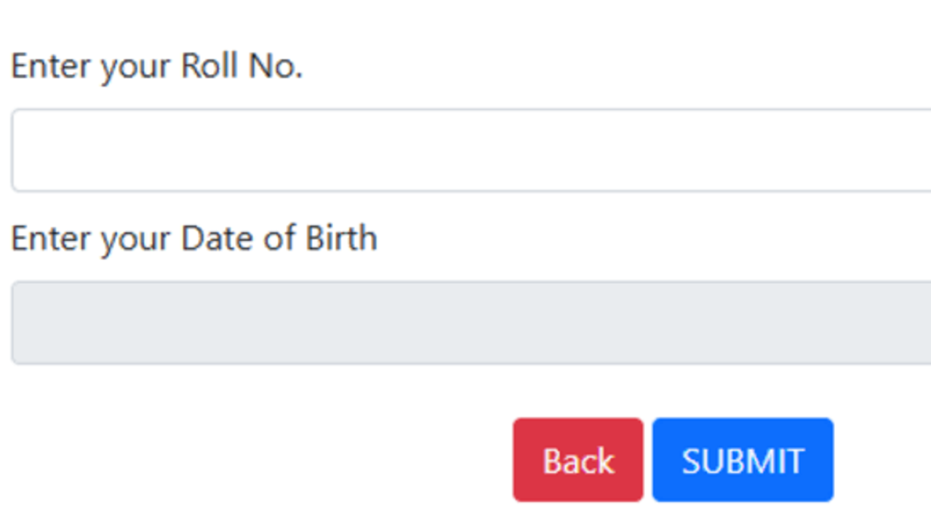Hit the button right of Back

743,460
